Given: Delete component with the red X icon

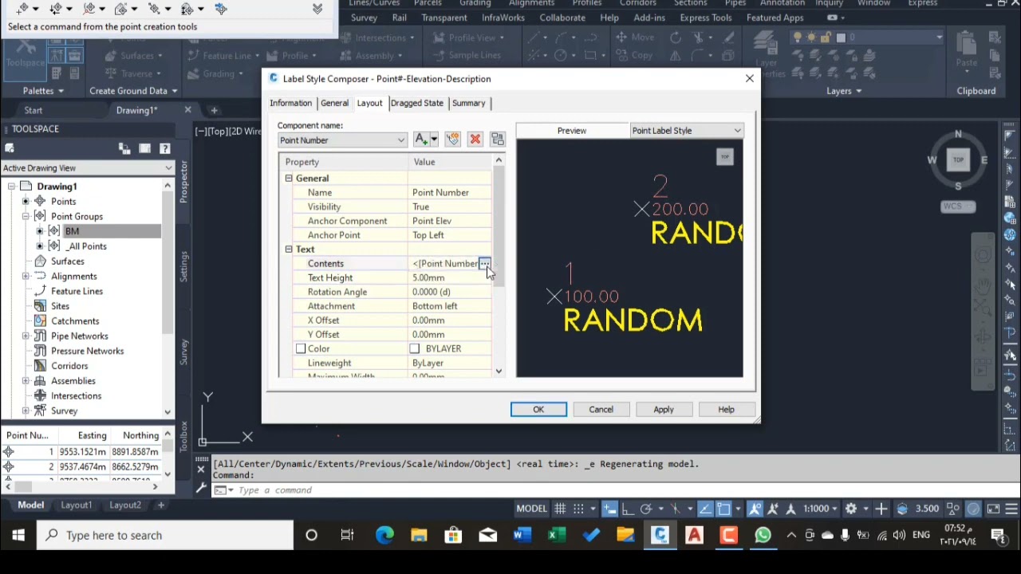Looking at the screenshot, I should pos(475,140).
